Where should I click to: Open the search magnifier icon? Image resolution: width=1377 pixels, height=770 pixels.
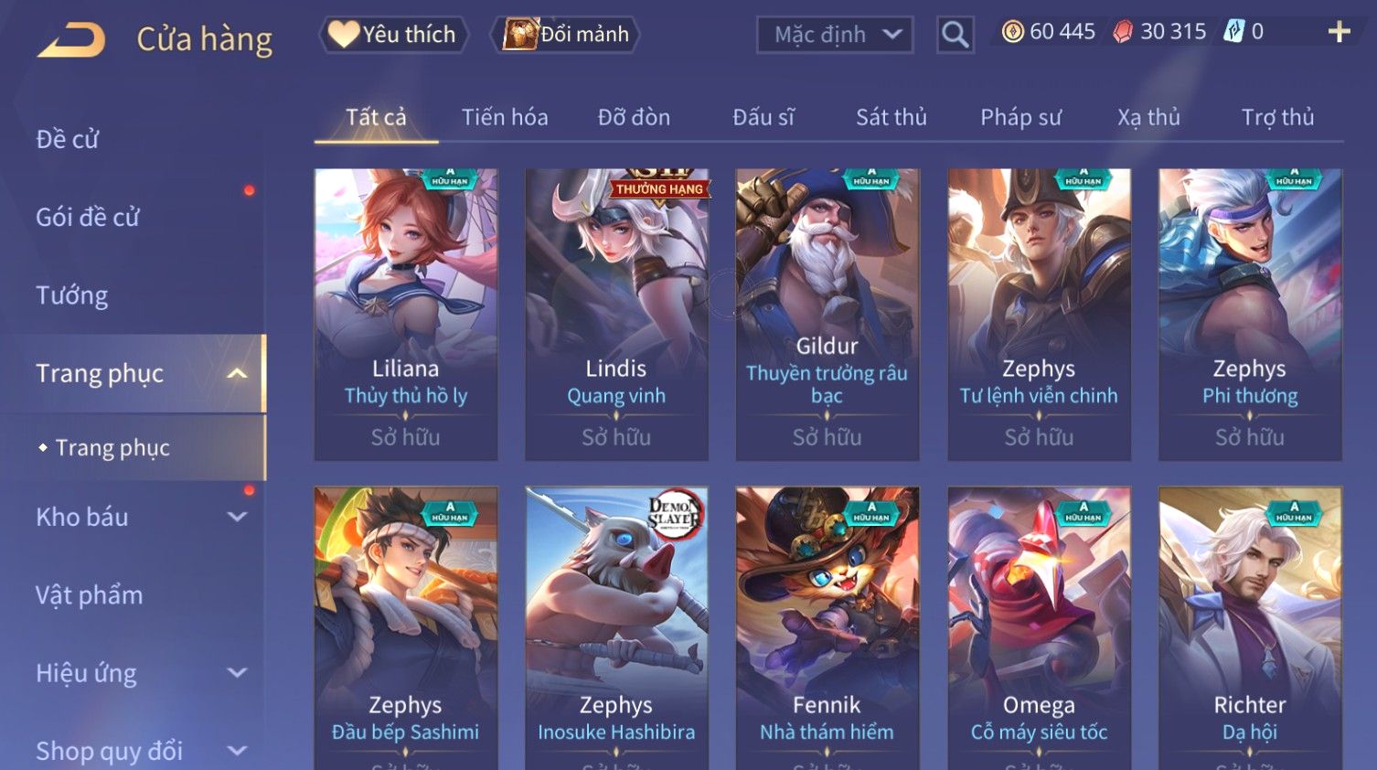pyautogui.click(x=955, y=35)
